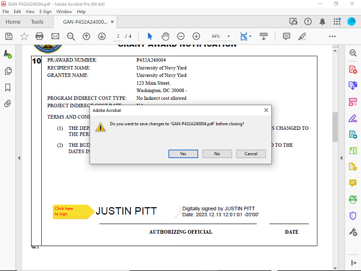
Task: Click Yes to save changes
Action: pos(183,154)
